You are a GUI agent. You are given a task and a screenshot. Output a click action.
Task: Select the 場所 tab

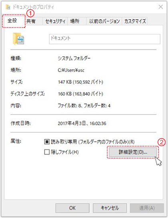77,21
